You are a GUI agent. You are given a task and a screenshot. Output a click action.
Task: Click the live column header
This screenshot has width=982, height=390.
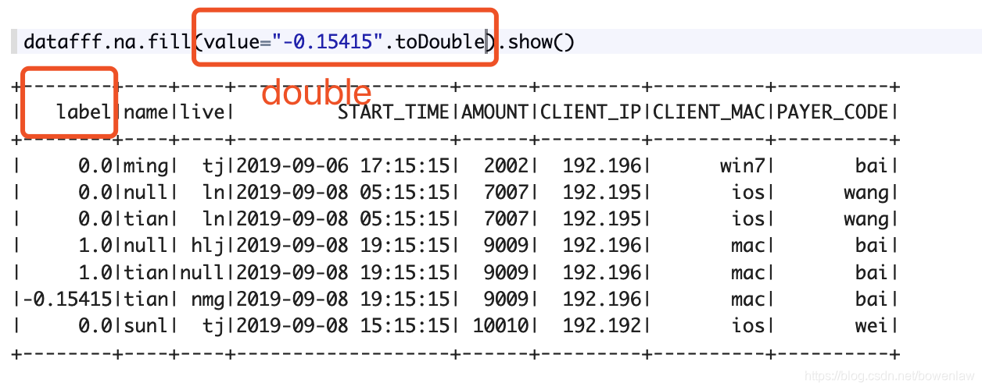[202, 112]
